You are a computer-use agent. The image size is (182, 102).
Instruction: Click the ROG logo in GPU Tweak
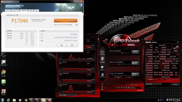(105, 41)
